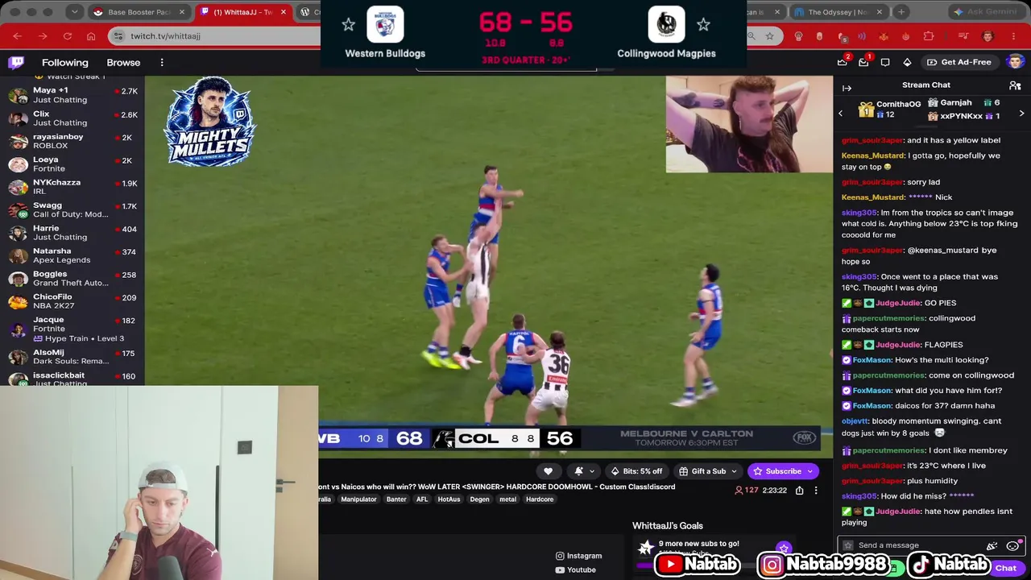Switch to the Base Booster Pack tab
The image size is (1031, 580).
click(140, 12)
